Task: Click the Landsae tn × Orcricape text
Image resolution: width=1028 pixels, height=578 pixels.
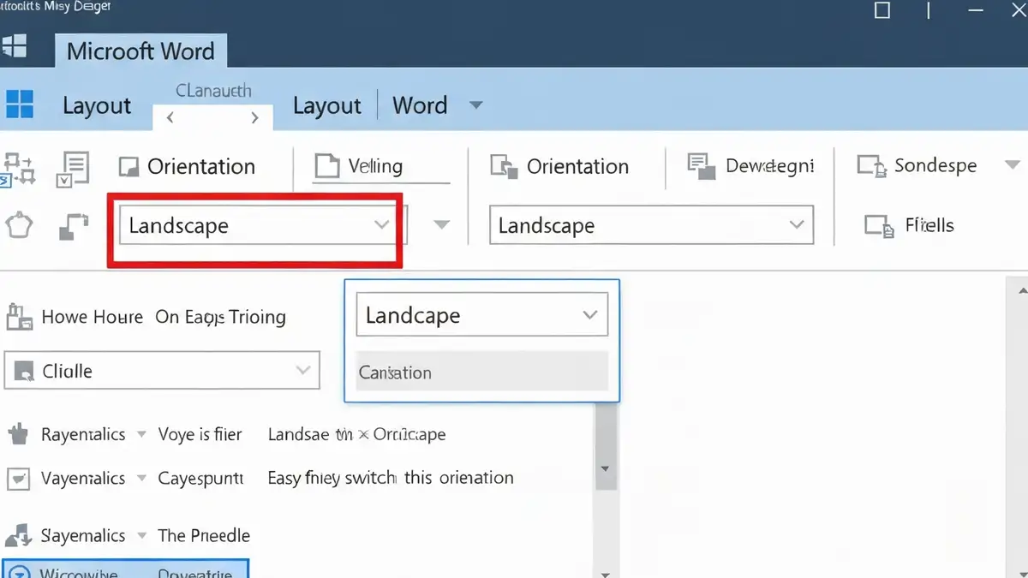Action: point(356,434)
